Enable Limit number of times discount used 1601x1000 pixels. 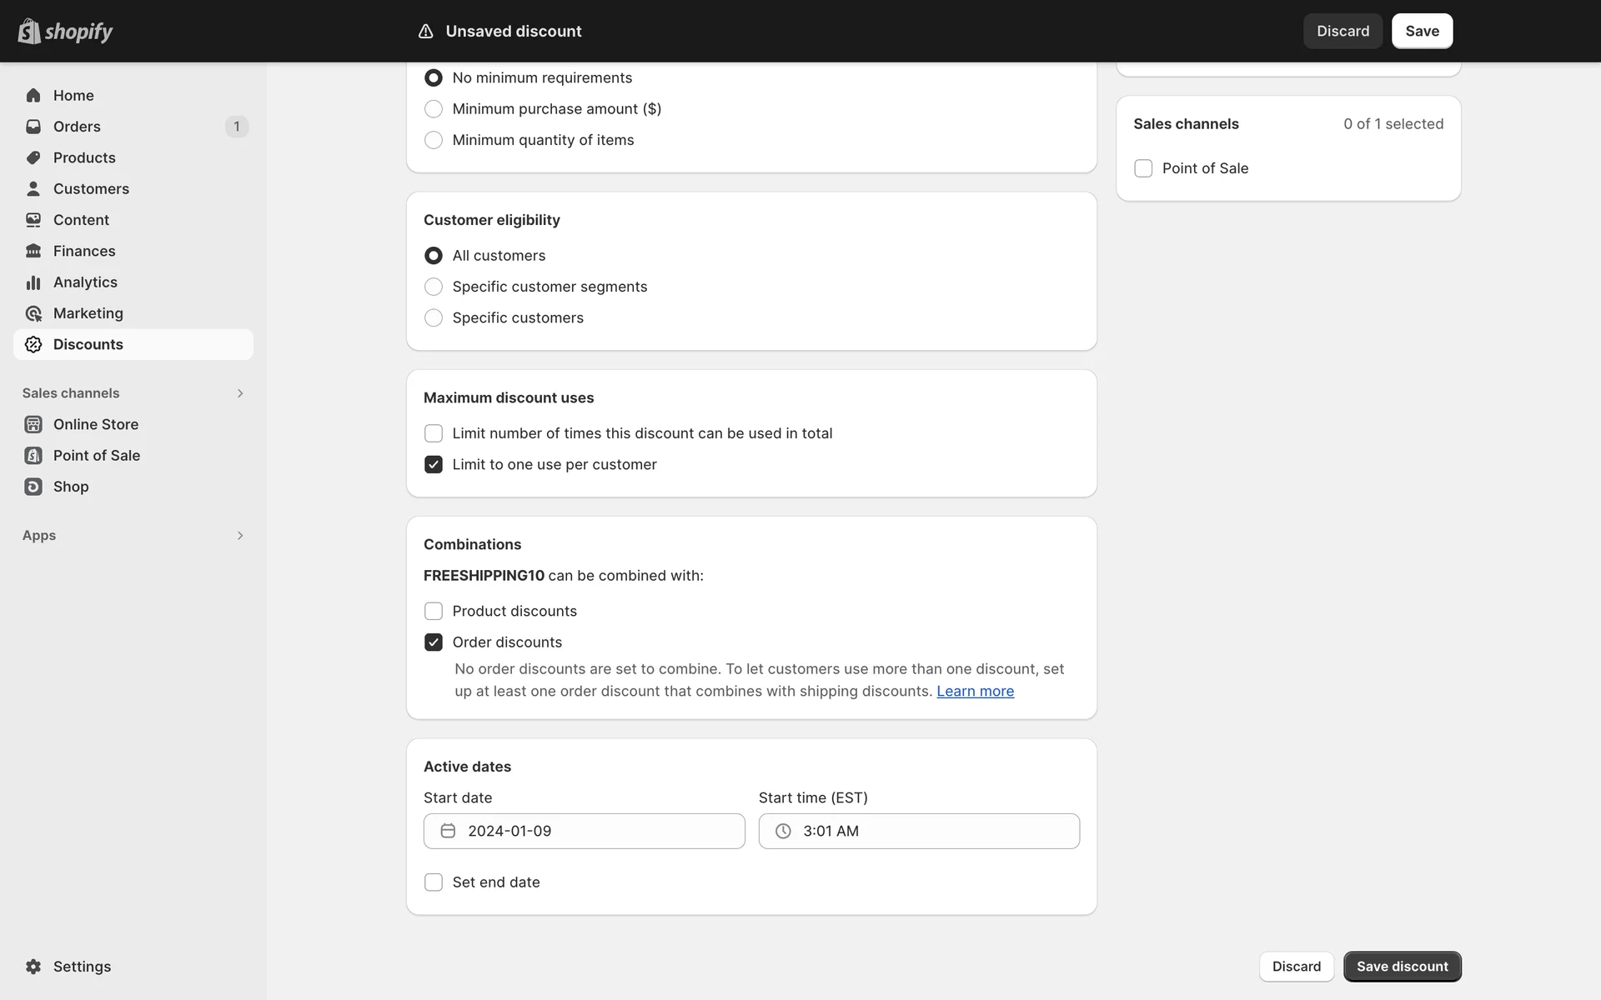click(434, 433)
